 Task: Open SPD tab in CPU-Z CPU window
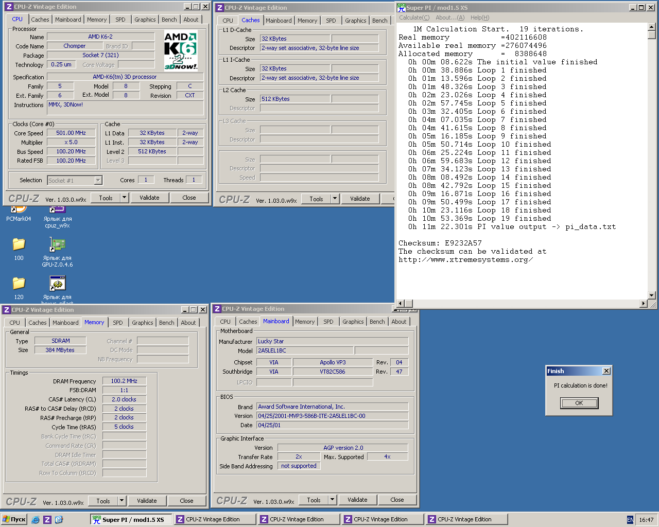pyautogui.click(x=120, y=20)
